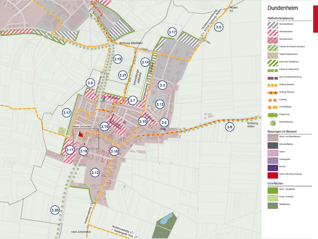Click the purple Schule legend swatch

[x=273, y=167]
